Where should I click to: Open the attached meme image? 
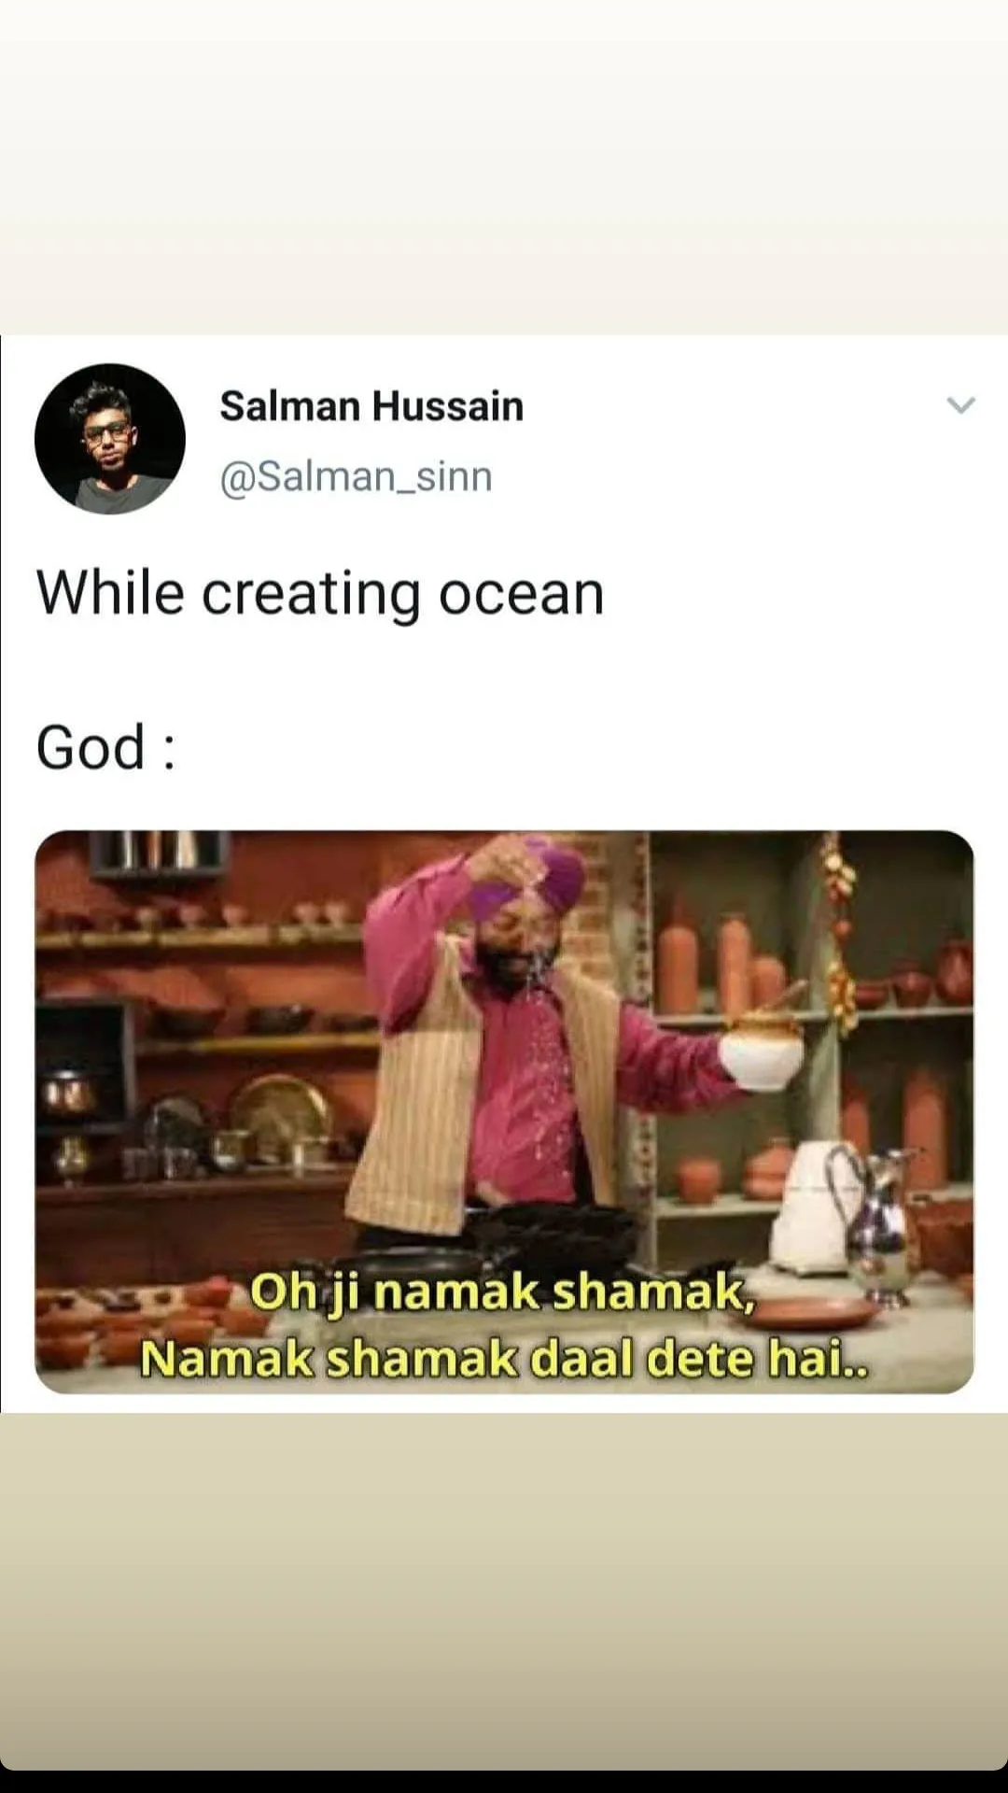504,1111
